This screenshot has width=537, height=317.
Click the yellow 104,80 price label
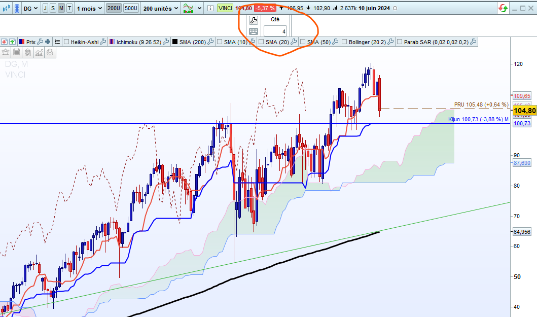click(524, 111)
